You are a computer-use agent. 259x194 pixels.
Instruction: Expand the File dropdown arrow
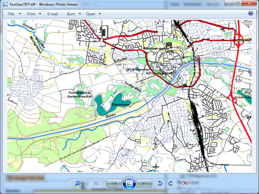pos(20,13)
